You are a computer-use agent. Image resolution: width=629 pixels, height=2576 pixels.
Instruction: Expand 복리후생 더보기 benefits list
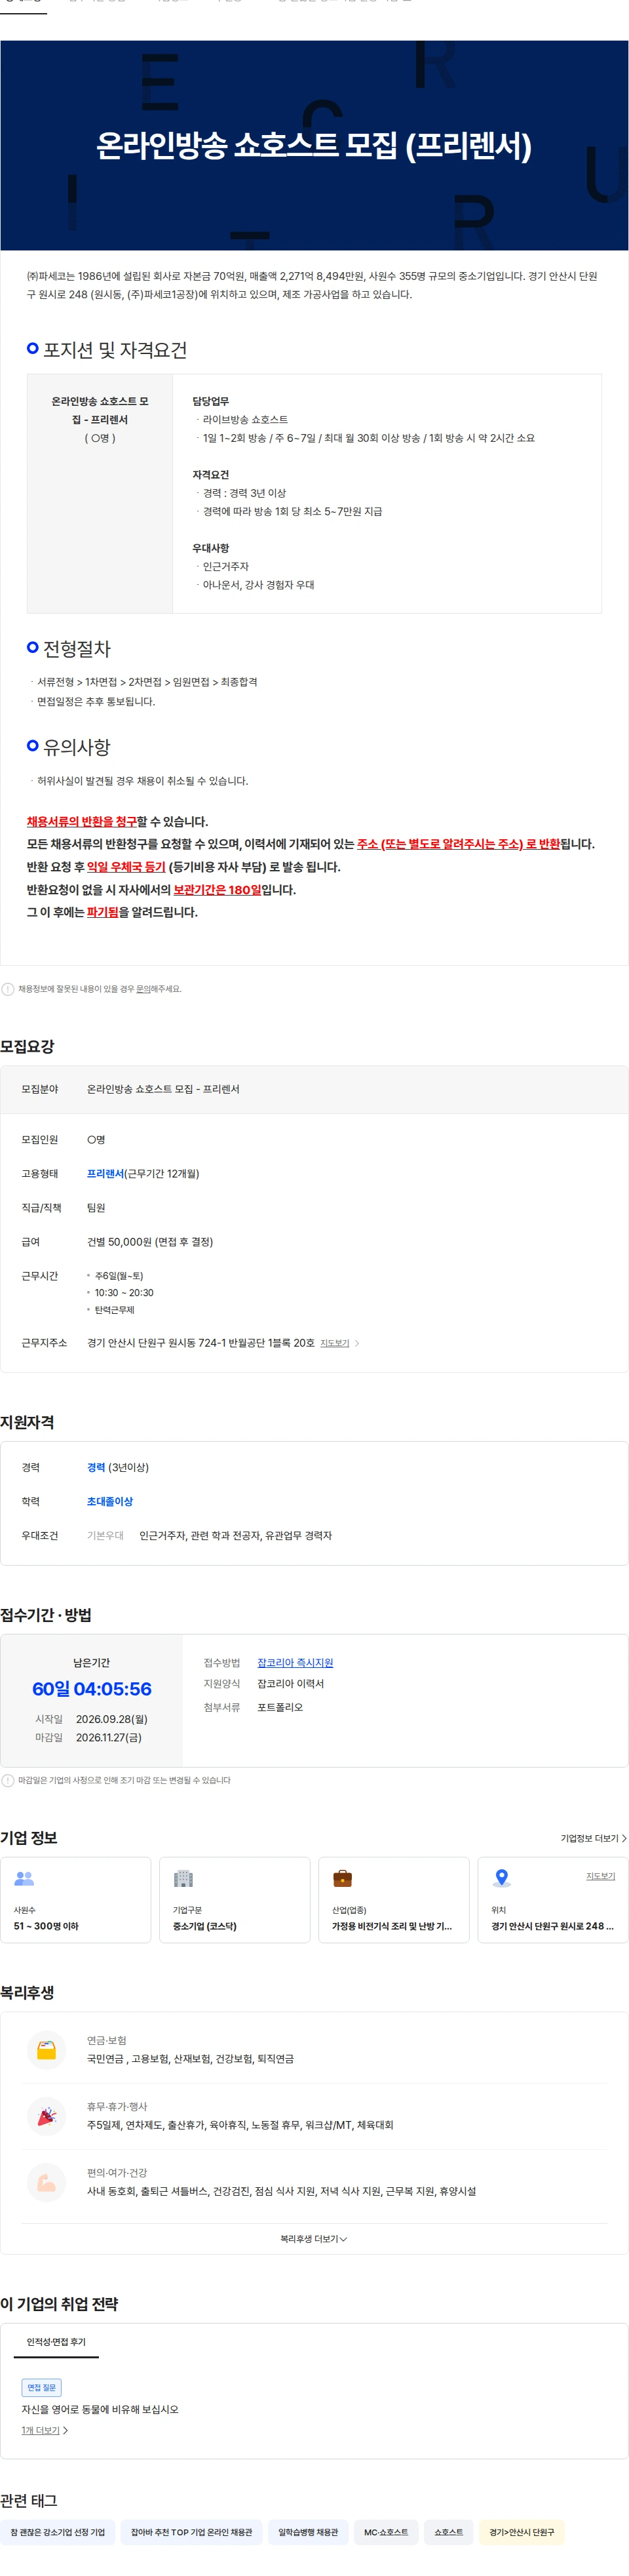(x=314, y=2239)
